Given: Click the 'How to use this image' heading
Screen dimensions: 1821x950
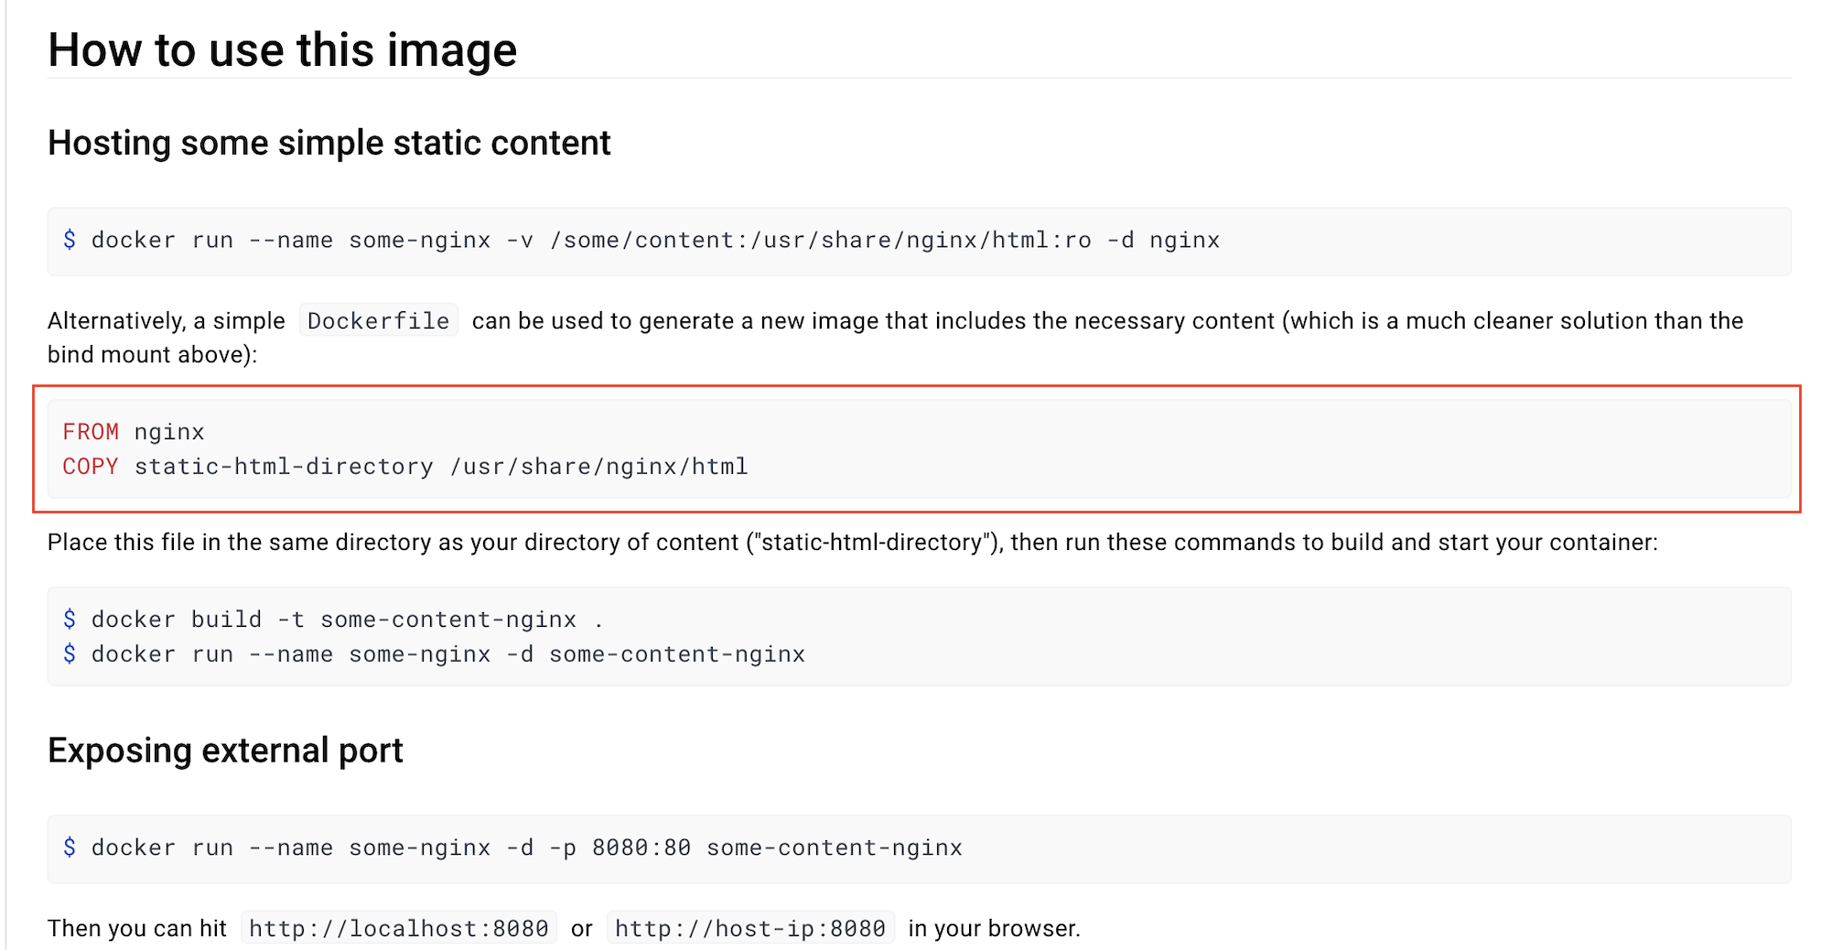Looking at the screenshot, I should click(x=282, y=49).
